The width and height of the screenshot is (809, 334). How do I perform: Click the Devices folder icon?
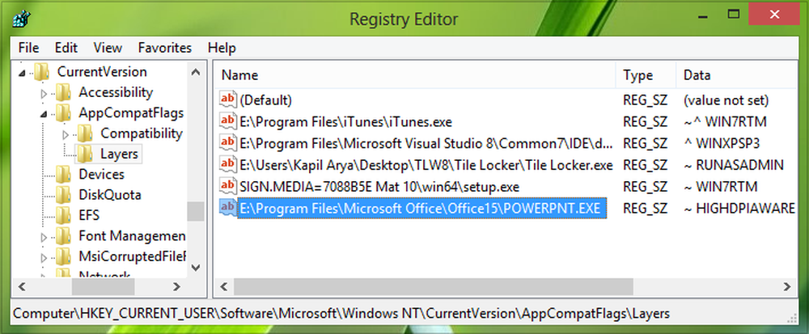click(65, 174)
